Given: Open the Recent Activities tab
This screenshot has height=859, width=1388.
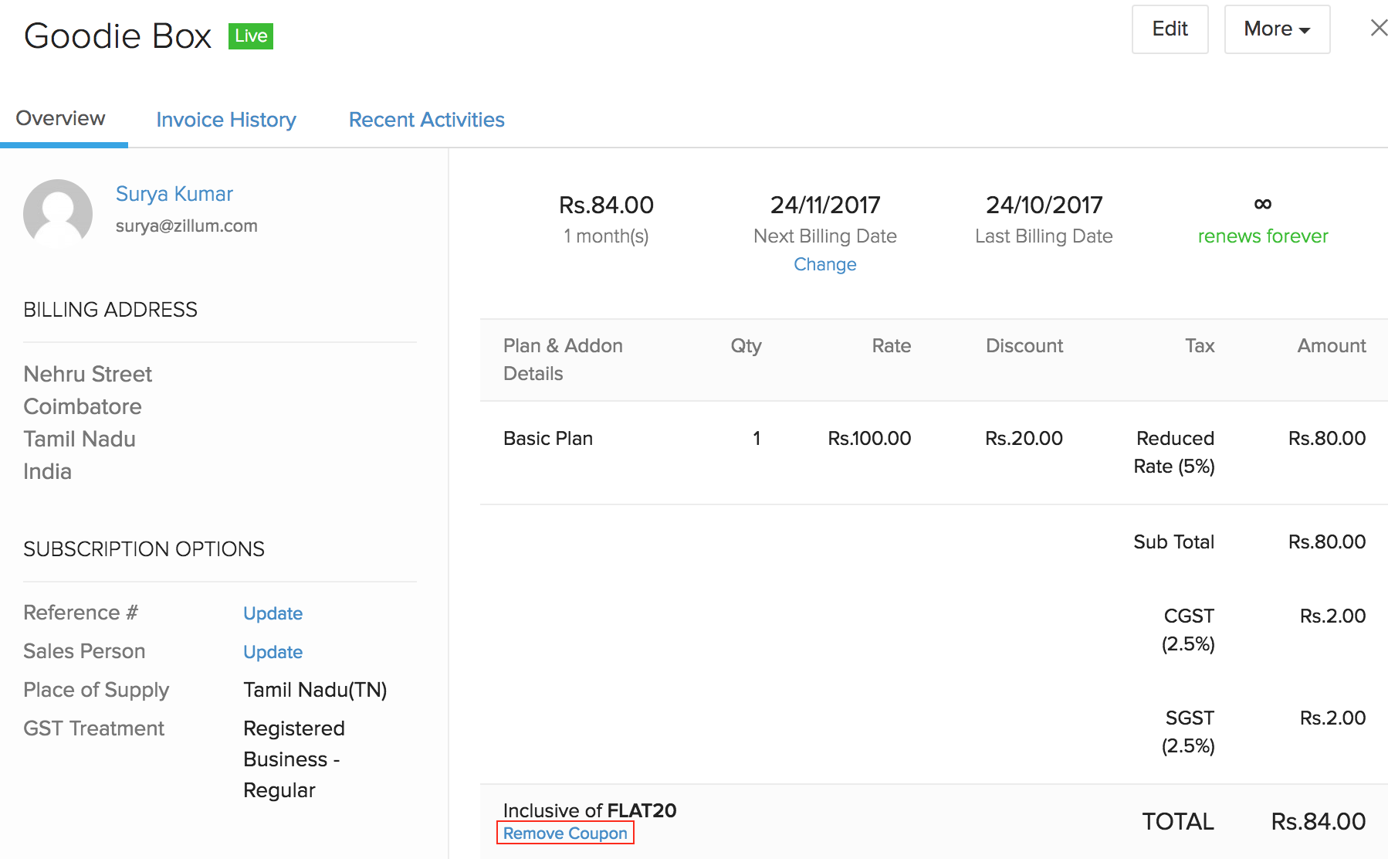Looking at the screenshot, I should 426,120.
